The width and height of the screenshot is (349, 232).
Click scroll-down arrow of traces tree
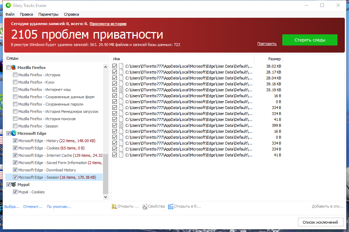pyautogui.click(x=105, y=197)
